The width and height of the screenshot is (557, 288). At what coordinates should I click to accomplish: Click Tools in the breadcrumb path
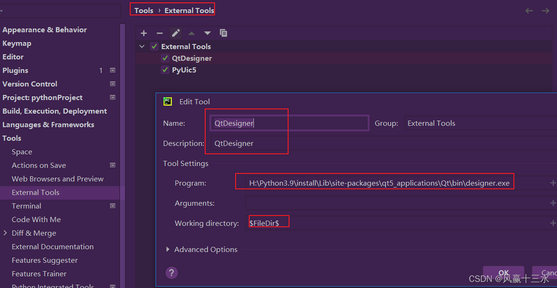(143, 10)
